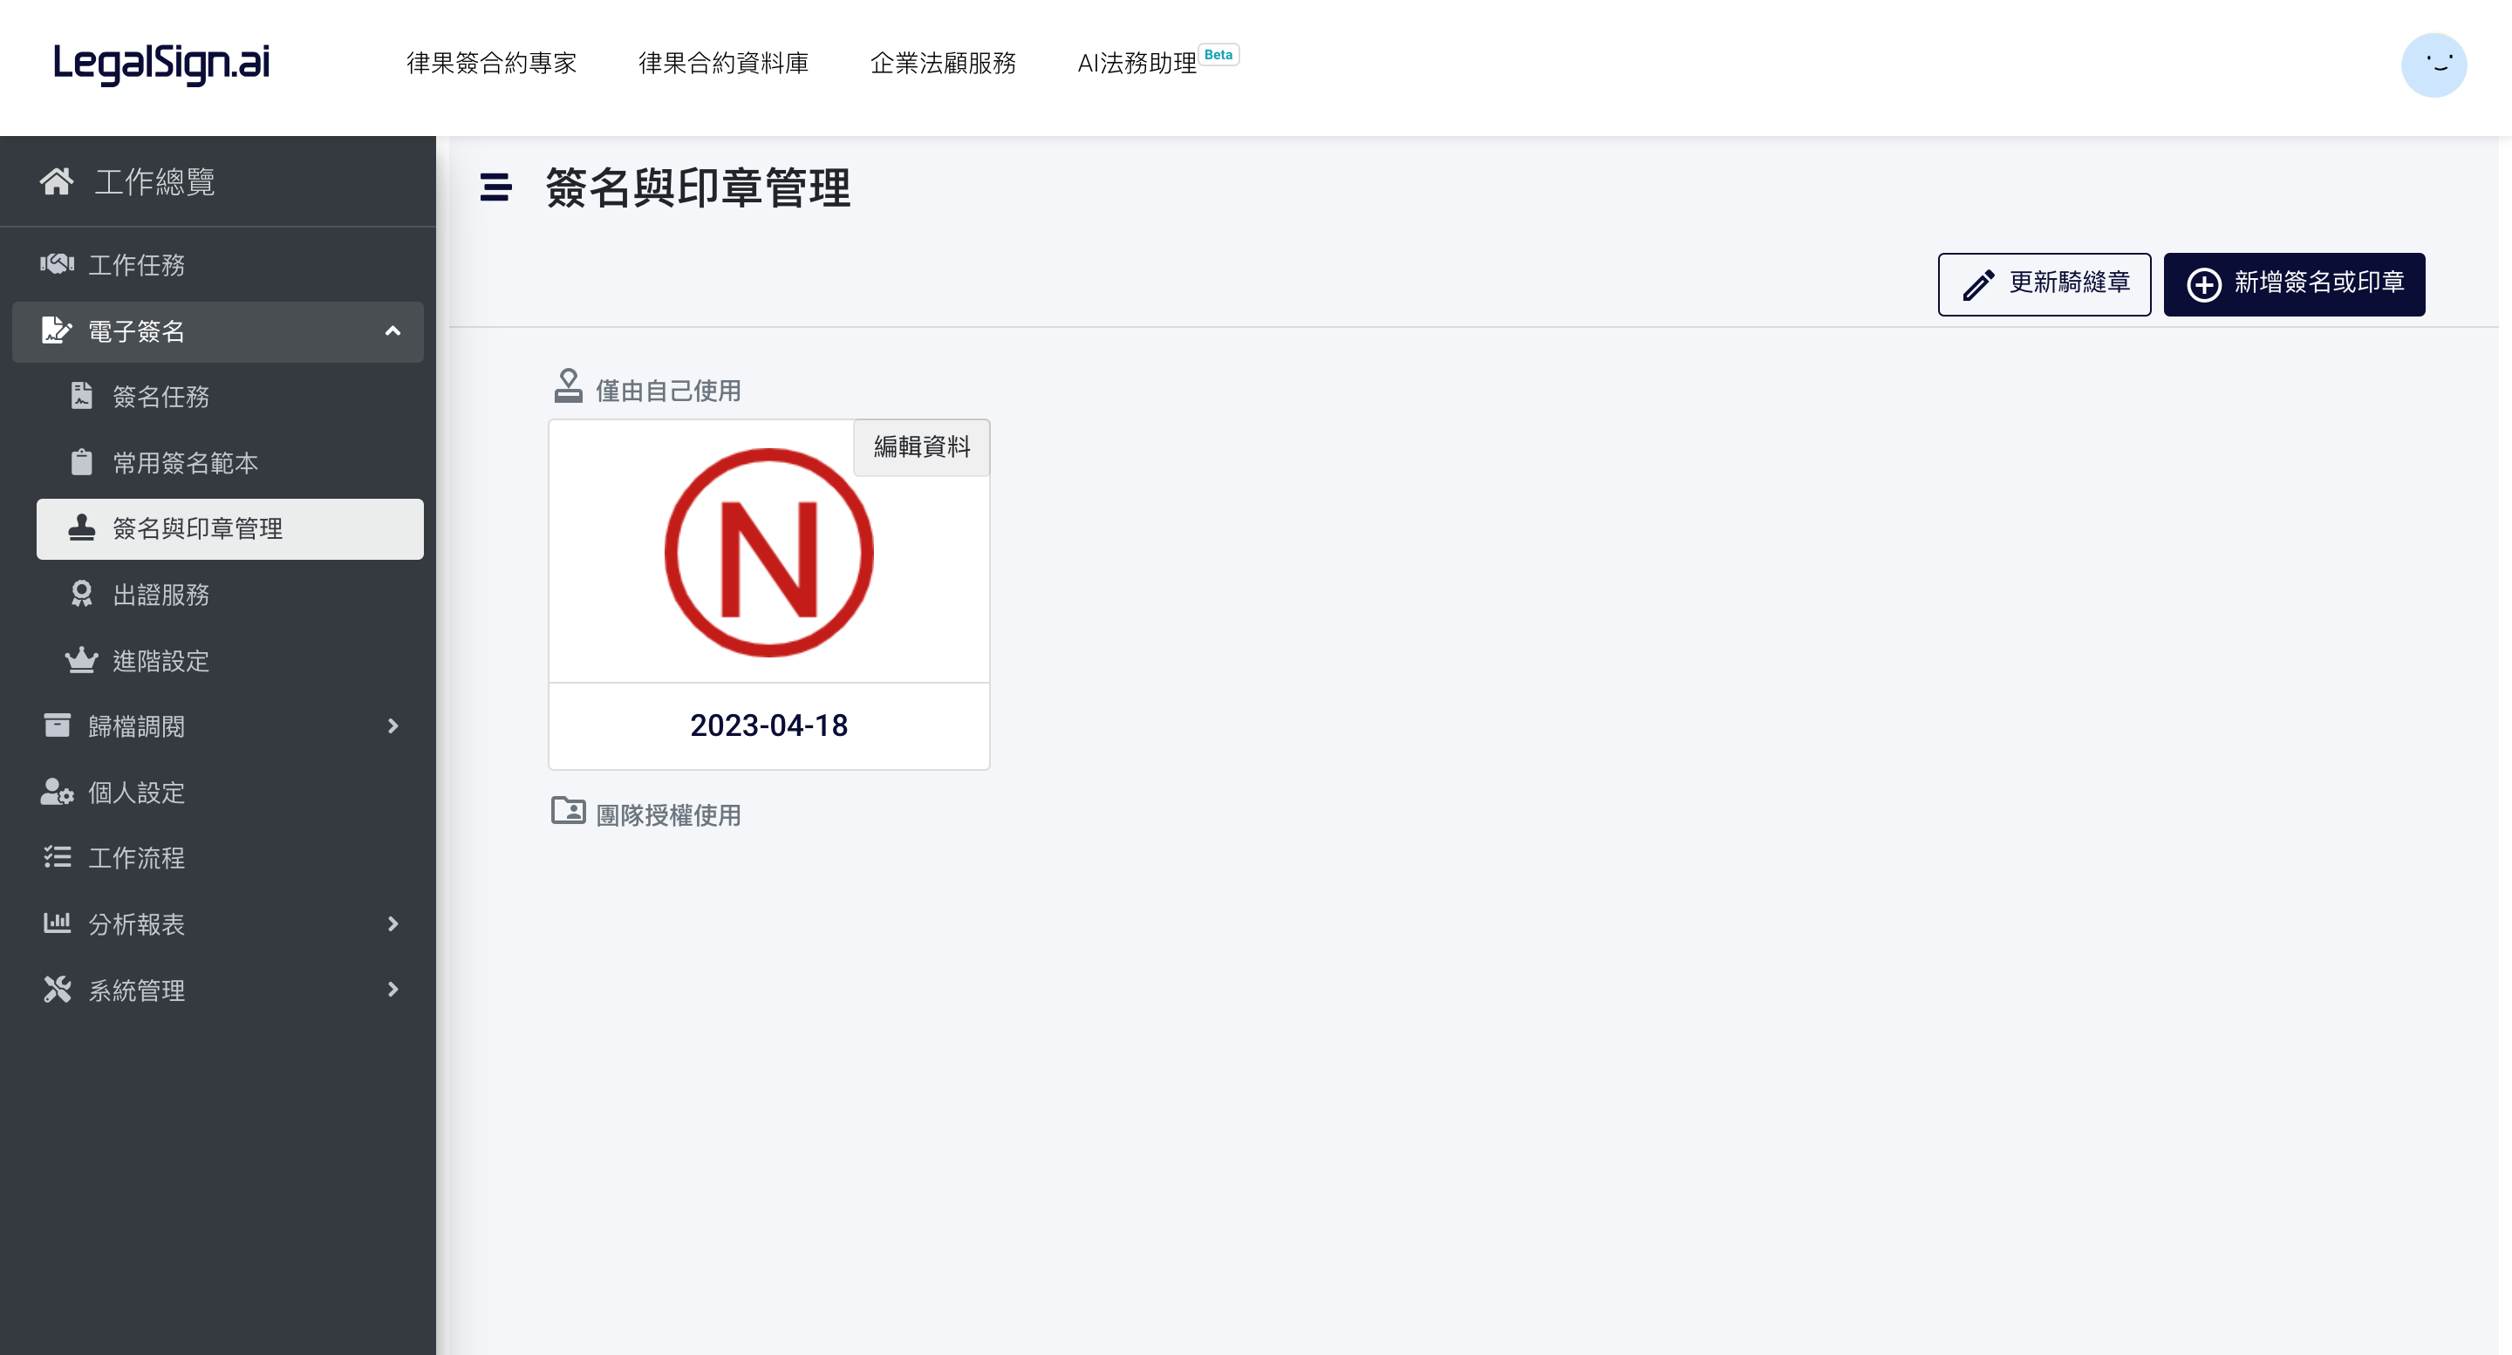2512x1355 pixels.
Task: Open 工作流程 in sidebar
Action: tap(137, 858)
